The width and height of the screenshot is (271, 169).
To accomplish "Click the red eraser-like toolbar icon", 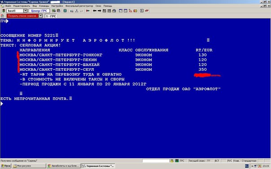I will tap(147, 11).
